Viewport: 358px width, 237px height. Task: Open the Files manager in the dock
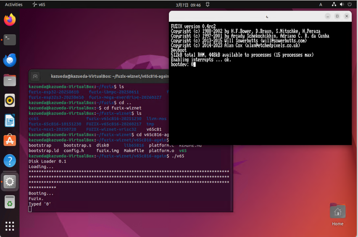10,80
